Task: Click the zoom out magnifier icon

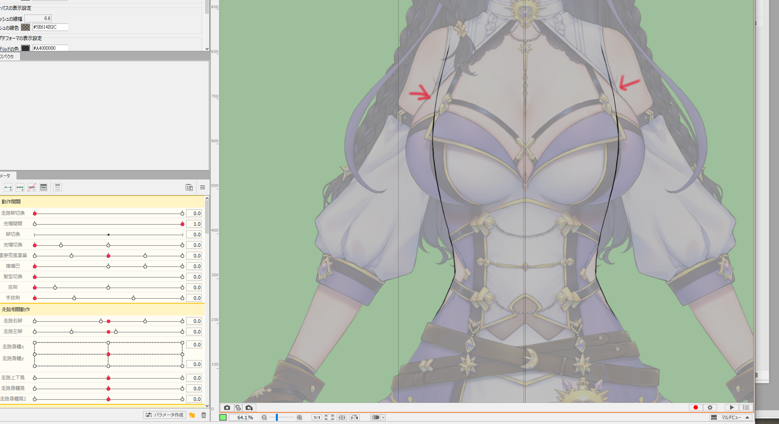Action: [264, 418]
